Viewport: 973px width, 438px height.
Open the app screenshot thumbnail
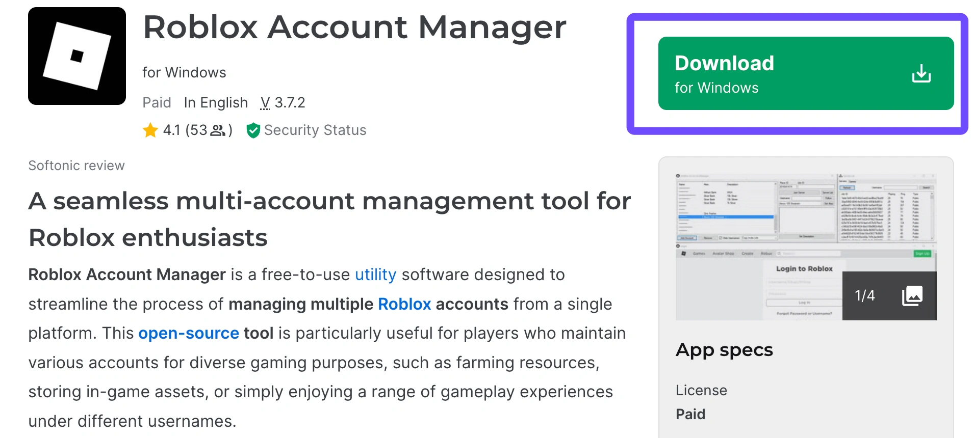806,247
